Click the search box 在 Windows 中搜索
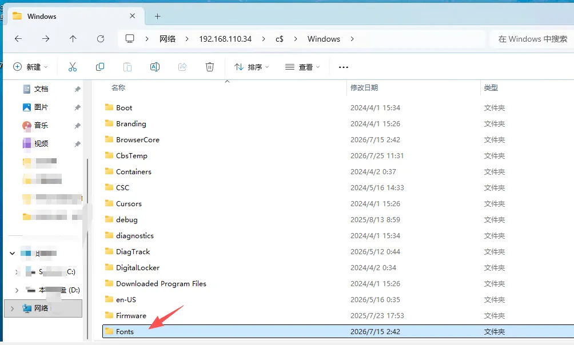This screenshot has width=574, height=345. (x=532, y=39)
